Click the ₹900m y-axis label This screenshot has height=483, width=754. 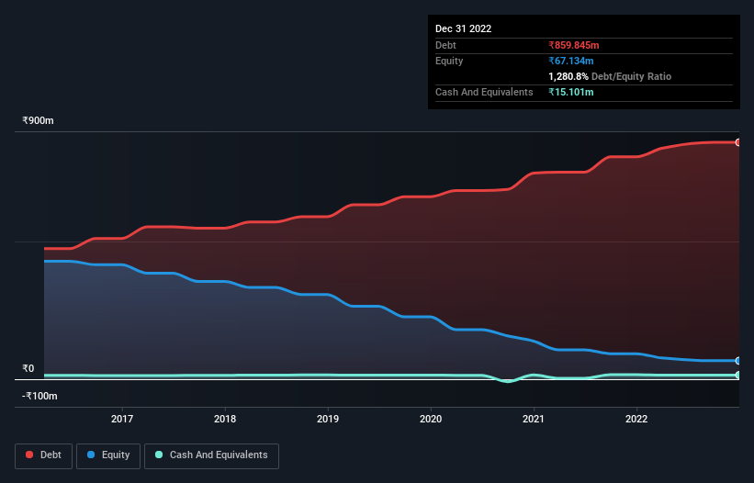pos(38,120)
